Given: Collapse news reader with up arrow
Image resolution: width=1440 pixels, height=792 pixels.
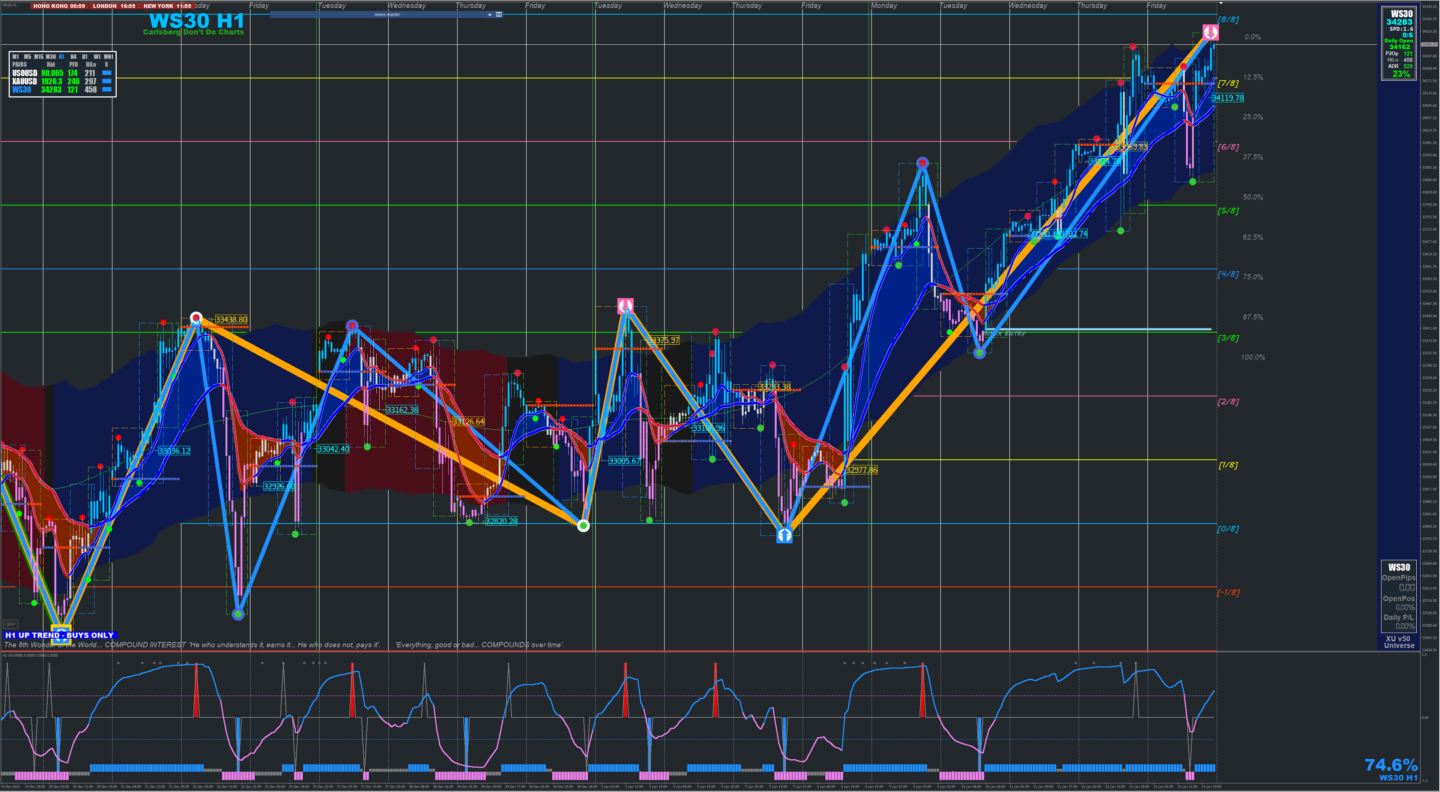Looking at the screenshot, I should pyautogui.click(x=490, y=15).
